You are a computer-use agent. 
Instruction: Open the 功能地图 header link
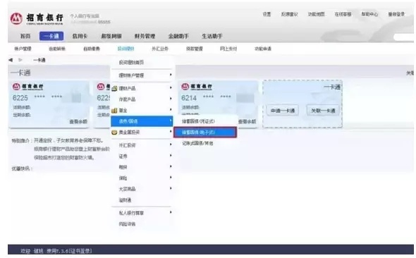316,14
